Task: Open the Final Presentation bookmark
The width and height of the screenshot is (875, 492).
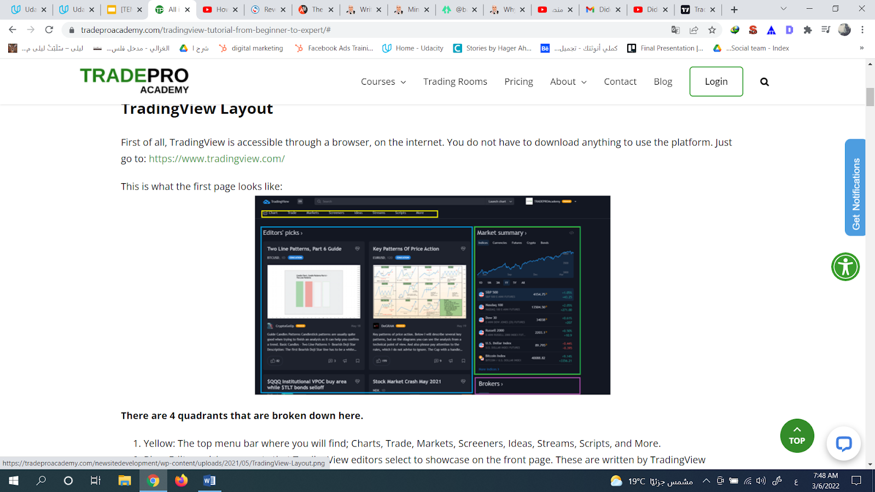Action: pyautogui.click(x=665, y=48)
